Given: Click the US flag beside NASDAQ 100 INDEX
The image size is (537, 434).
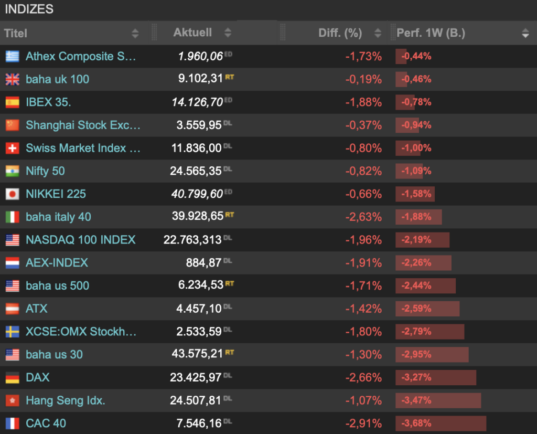Looking at the screenshot, I should coord(13,240).
